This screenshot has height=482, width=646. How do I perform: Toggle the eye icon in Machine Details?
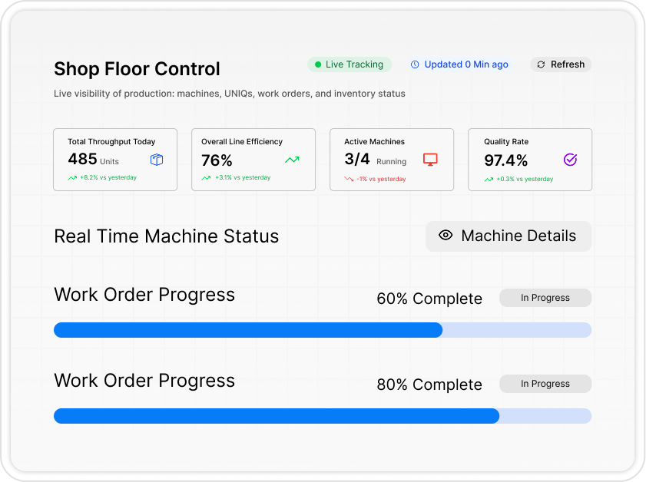click(446, 236)
